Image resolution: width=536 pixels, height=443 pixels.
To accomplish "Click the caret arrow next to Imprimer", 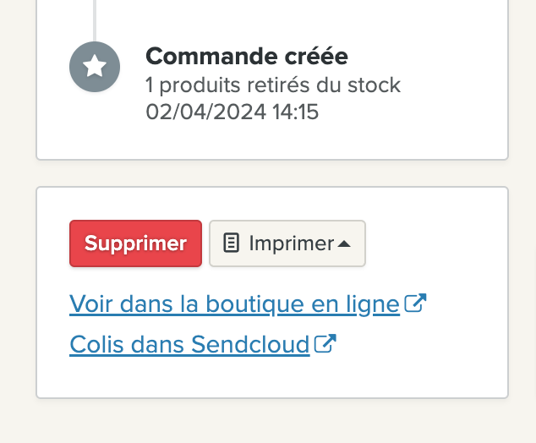I will [344, 243].
